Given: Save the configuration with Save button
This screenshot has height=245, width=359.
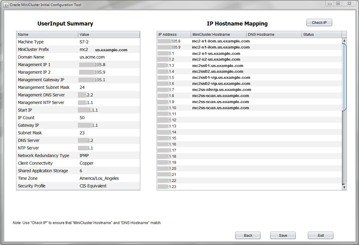Looking at the screenshot, I should pos(283,235).
